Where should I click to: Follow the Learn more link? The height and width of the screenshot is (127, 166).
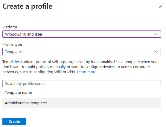[x=87, y=72]
